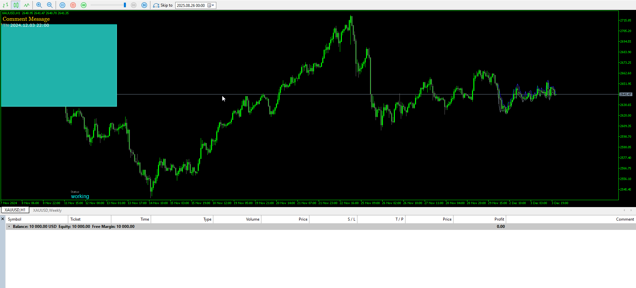Click the 3 Dec 19:00 time axis label
The width and height of the screenshot is (636, 288).
tap(560, 203)
